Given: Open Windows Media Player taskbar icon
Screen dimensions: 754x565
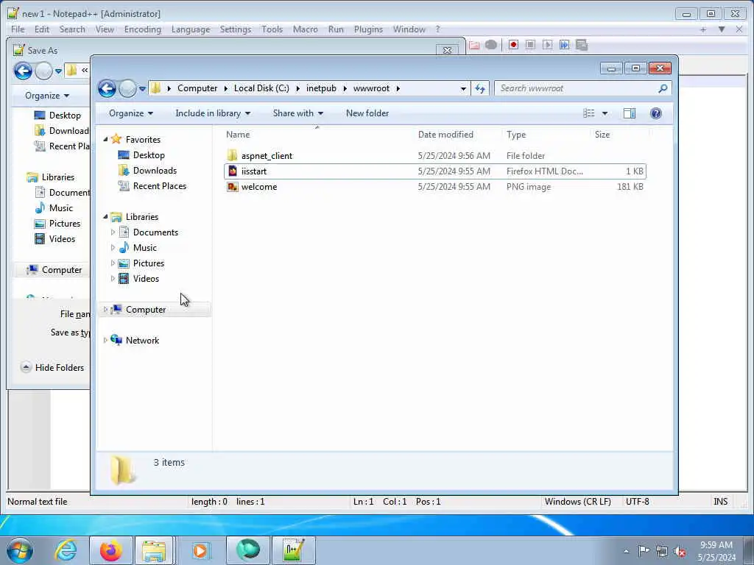Looking at the screenshot, I should point(200,550).
